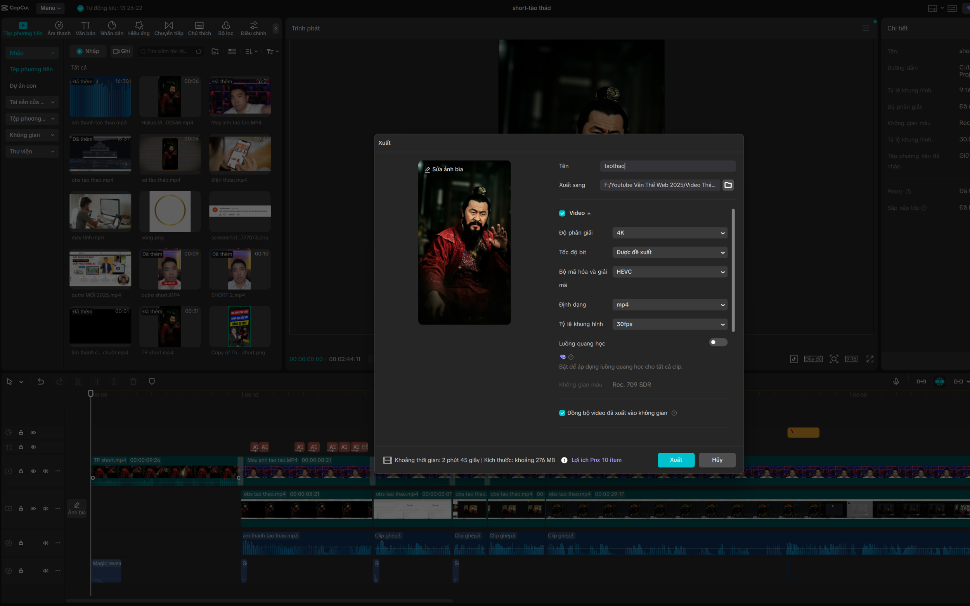Select the Bộ lọc filters tool

pos(226,28)
